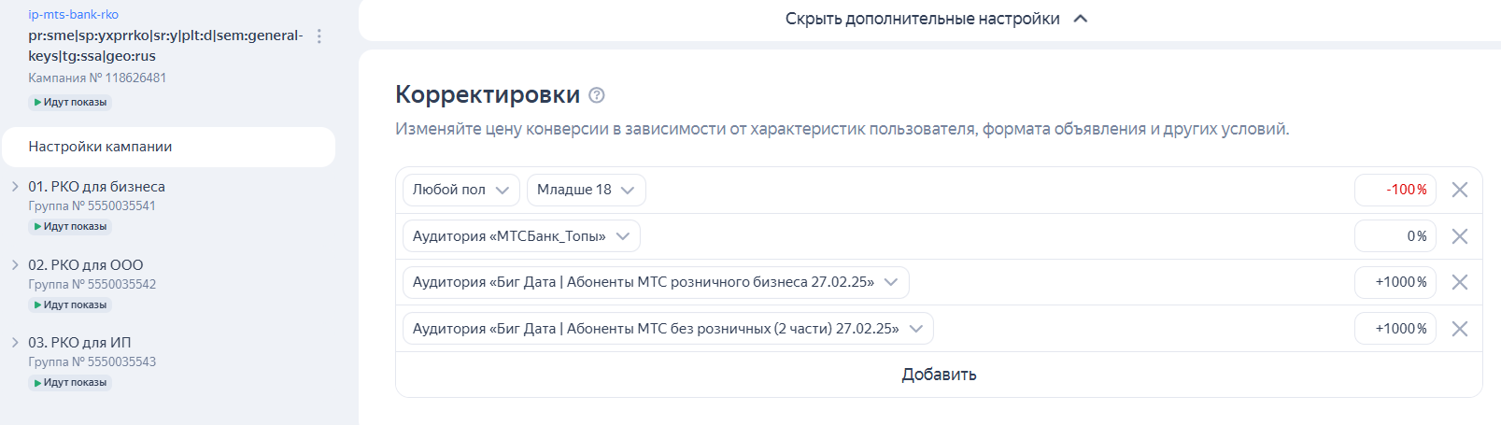Click the Идут показы status badge of the campaign

coord(70,102)
